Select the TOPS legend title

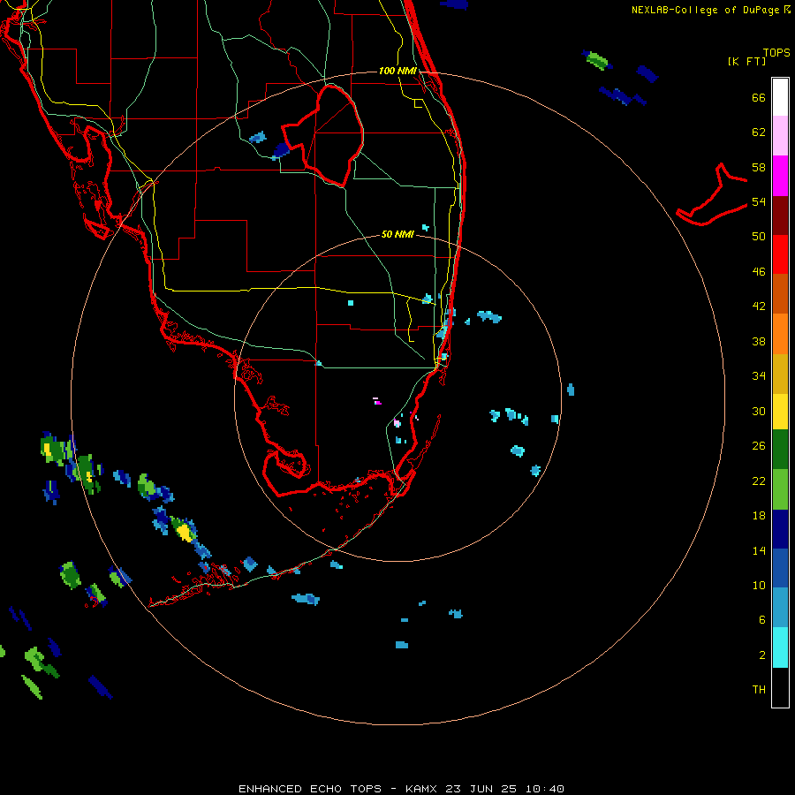776,52
